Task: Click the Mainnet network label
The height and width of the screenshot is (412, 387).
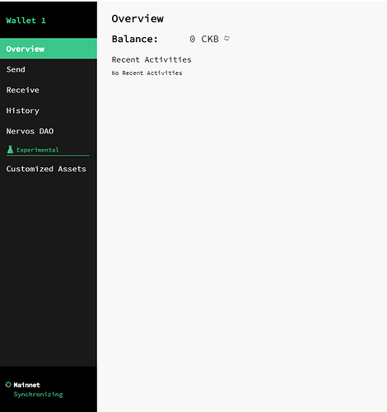Action: pyautogui.click(x=27, y=385)
